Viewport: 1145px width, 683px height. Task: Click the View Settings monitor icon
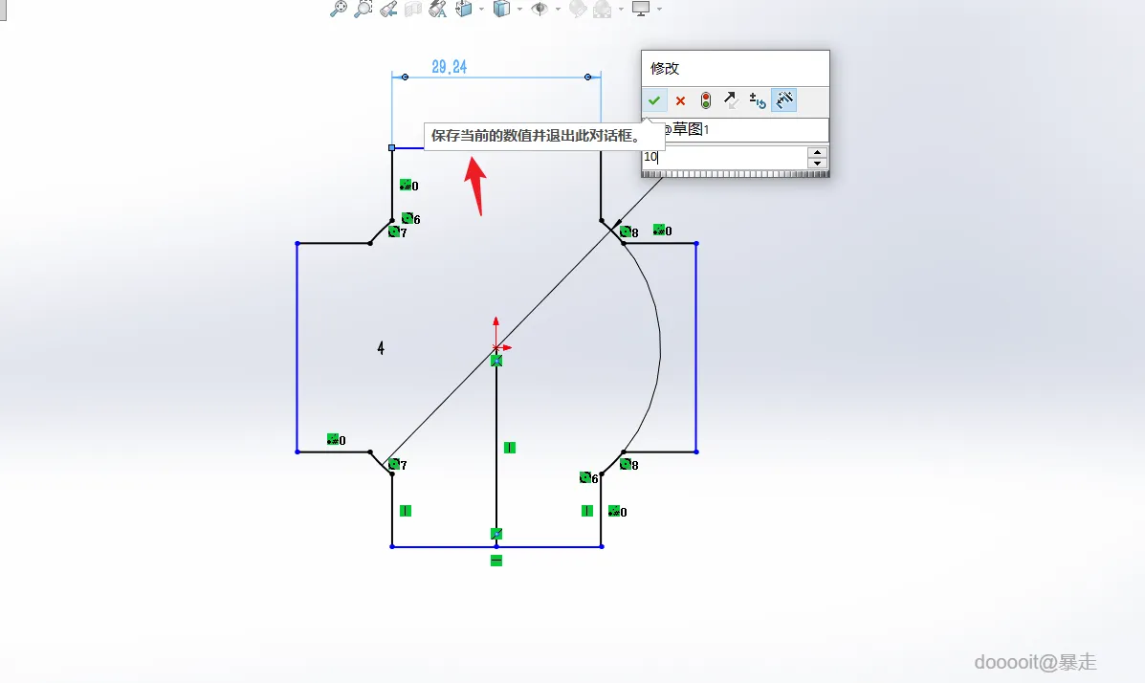tap(640, 9)
